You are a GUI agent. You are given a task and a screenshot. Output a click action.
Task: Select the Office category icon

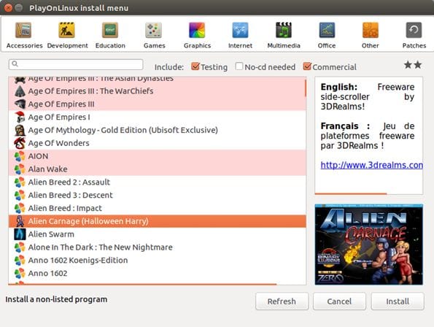pos(327,30)
